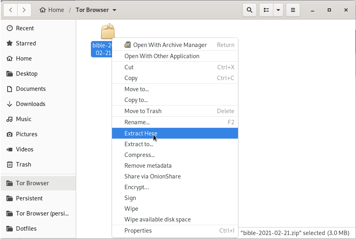Select the bible zip archive file icon
356x239 pixels.
(x=108, y=31)
